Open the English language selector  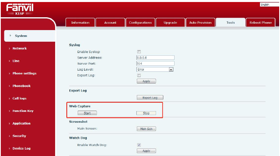coord(270,5)
